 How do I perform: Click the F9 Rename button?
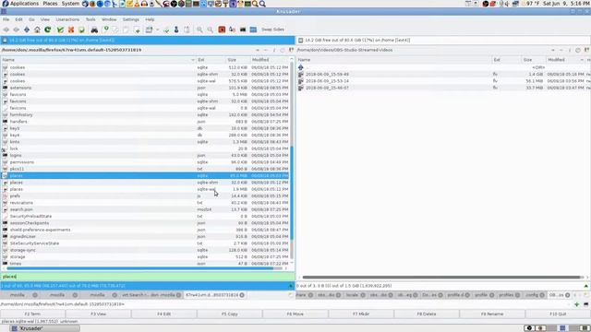pyautogui.click(x=492, y=314)
